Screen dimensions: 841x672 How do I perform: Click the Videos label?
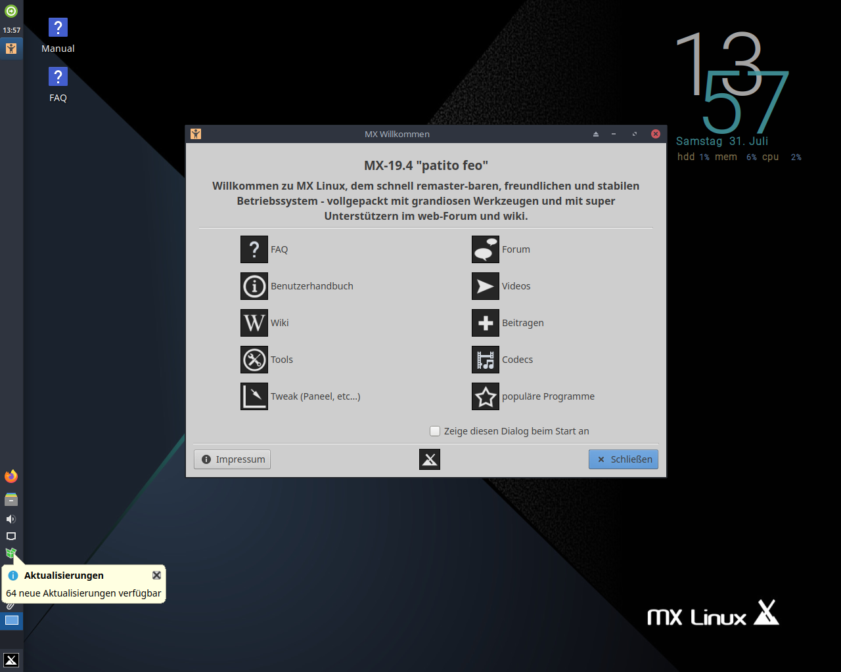pos(516,286)
